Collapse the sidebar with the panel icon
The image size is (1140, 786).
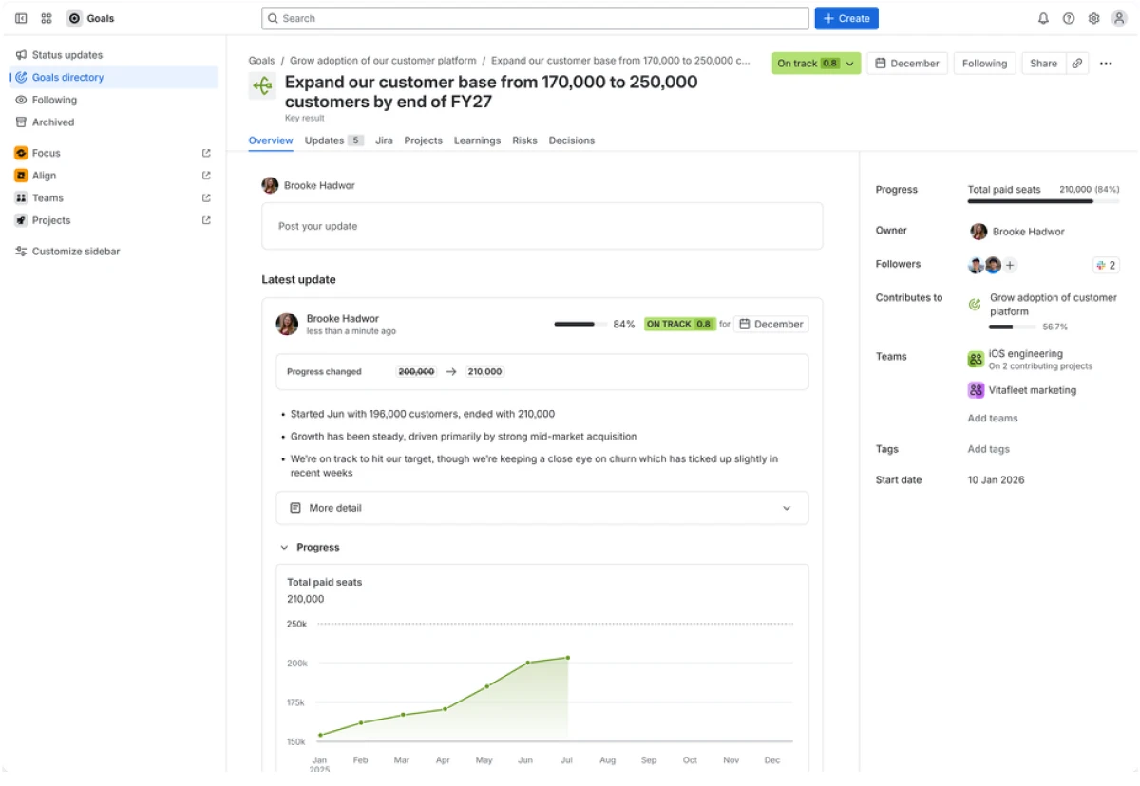(21, 18)
